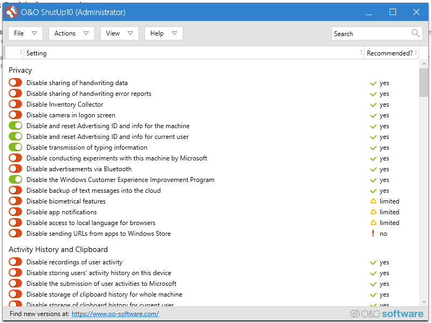Screen dimensions: 431x323
Task: Toggle Disable camera in logon screen
Action: [15, 115]
